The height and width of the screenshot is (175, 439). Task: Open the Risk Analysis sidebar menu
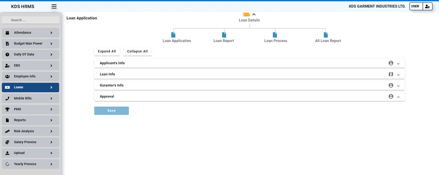[x=30, y=131]
